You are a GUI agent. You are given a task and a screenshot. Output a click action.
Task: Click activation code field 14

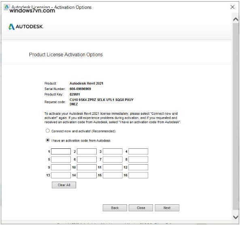point(87,175)
